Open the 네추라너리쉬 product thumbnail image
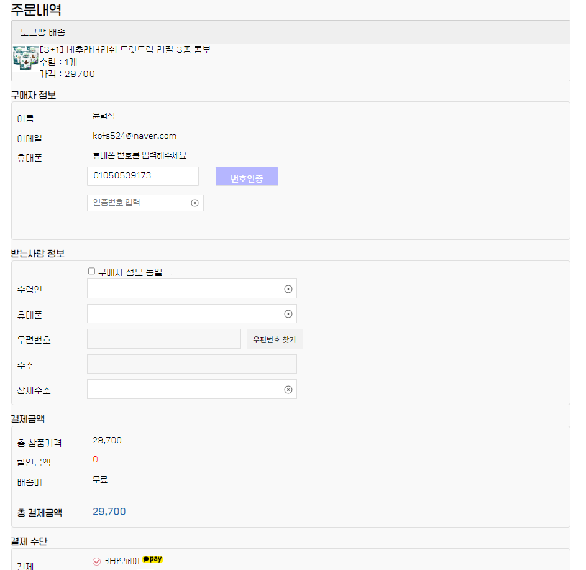The width and height of the screenshot is (586, 570). pos(25,58)
